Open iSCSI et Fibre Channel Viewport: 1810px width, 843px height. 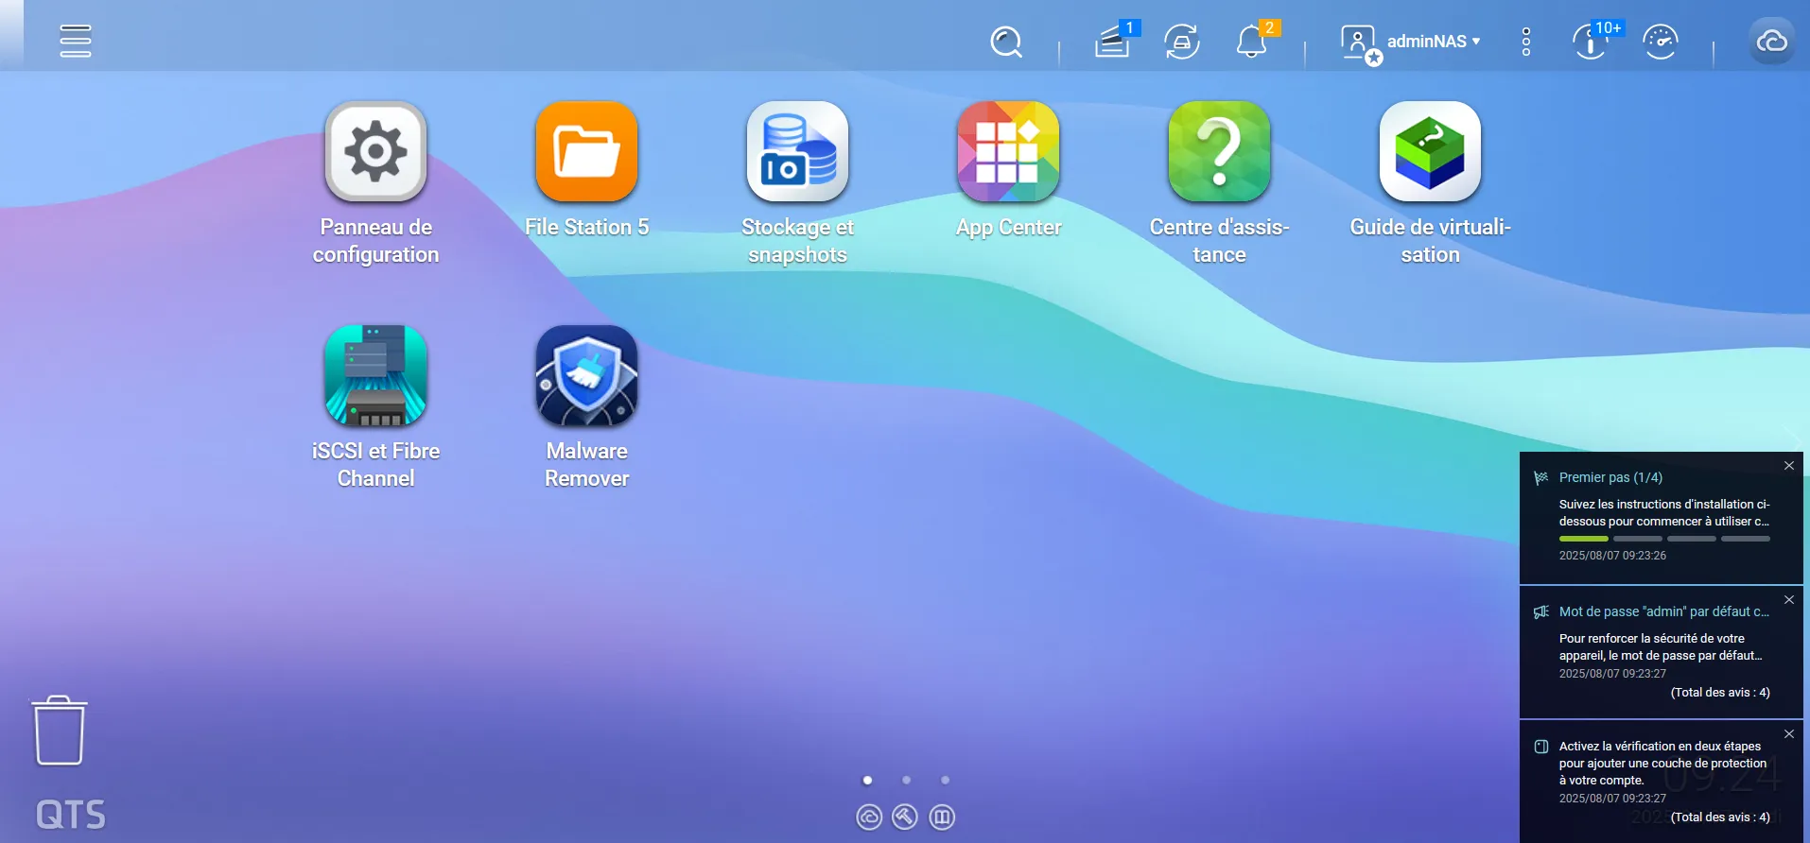pos(375,376)
